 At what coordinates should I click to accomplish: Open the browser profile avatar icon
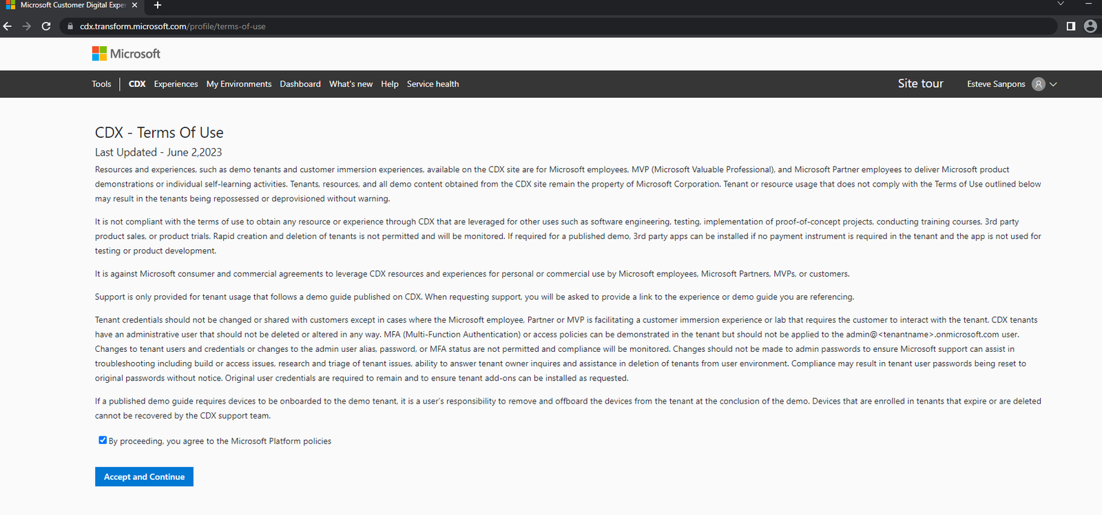coord(1090,26)
